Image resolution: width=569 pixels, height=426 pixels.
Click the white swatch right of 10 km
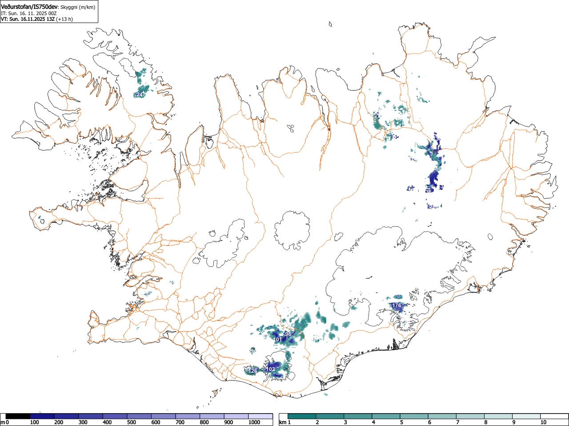tap(554, 416)
